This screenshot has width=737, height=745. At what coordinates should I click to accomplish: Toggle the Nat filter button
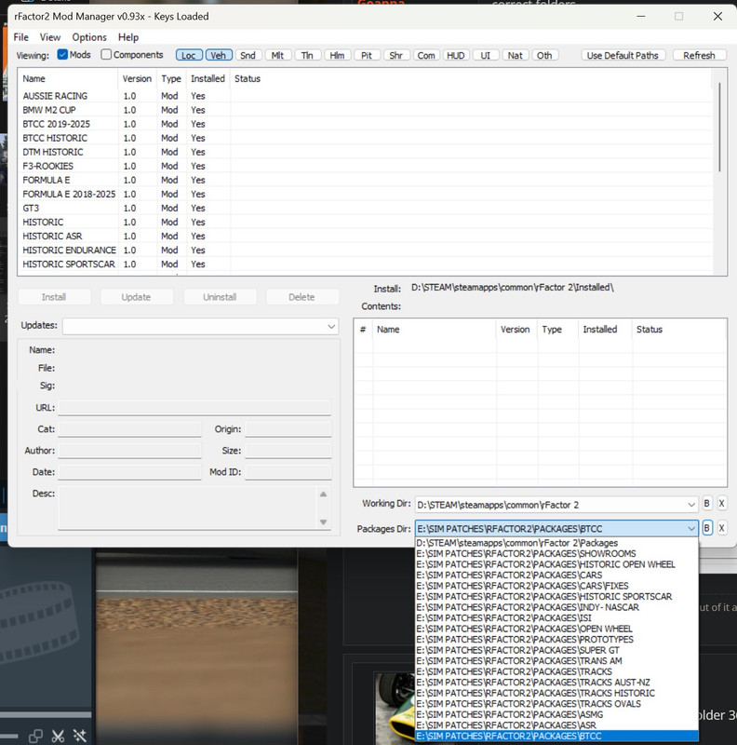coord(516,55)
